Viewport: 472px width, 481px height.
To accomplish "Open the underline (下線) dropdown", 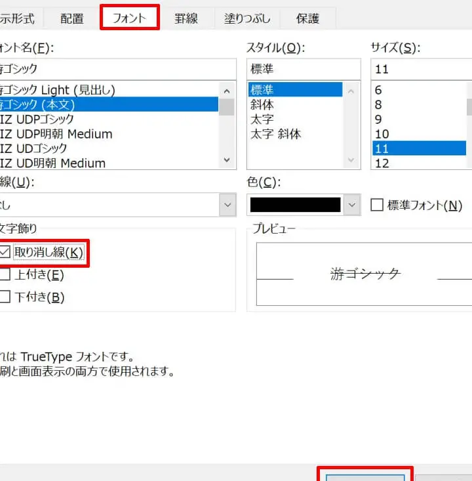I will coord(227,205).
